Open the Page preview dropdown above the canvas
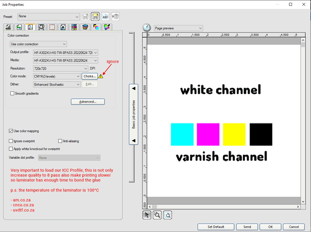 [178, 28]
